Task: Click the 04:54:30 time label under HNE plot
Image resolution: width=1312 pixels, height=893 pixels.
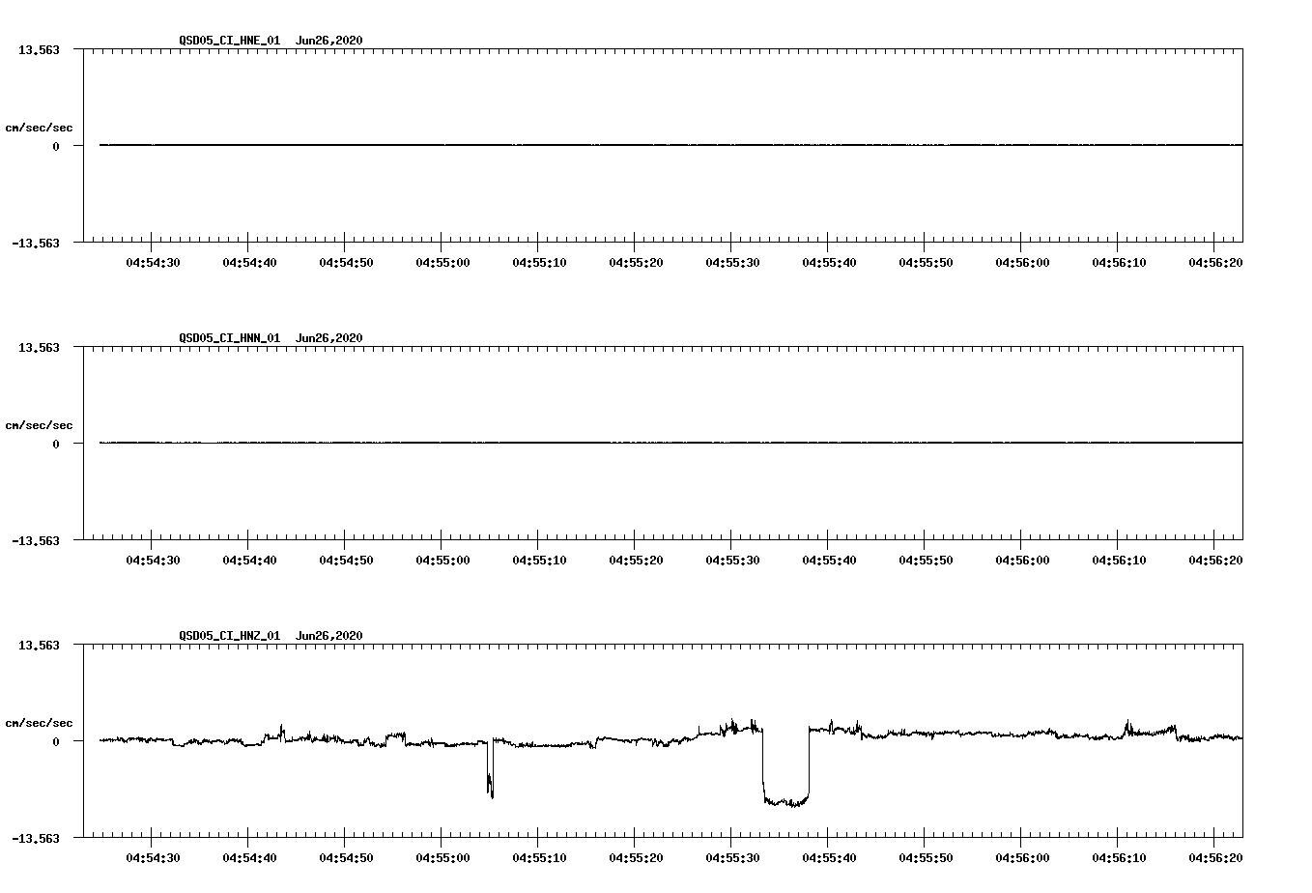Action: point(153,263)
